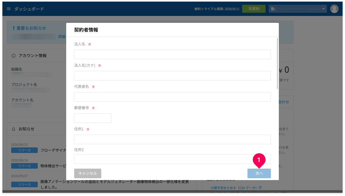The image size is (345, 196).
Task: Click the dialog's vertical scrollbar
Action: coord(277,63)
